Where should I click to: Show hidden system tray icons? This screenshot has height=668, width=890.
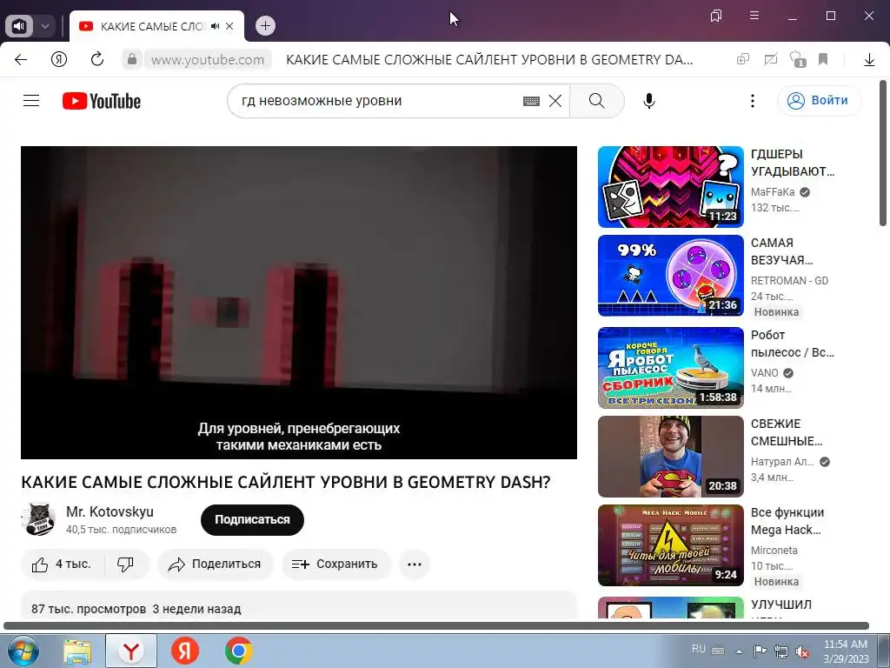coord(739,651)
